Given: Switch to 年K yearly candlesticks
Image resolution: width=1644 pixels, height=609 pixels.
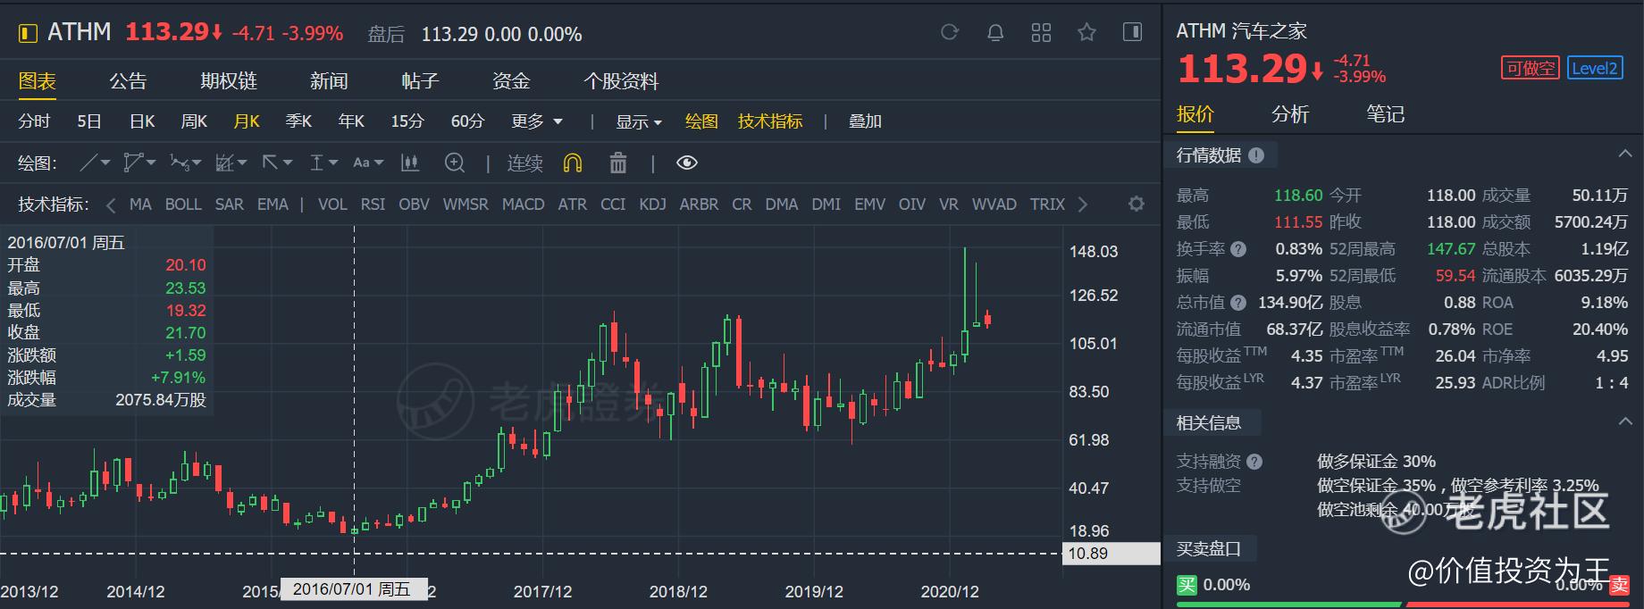Looking at the screenshot, I should pyautogui.click(x=351, y=121).
